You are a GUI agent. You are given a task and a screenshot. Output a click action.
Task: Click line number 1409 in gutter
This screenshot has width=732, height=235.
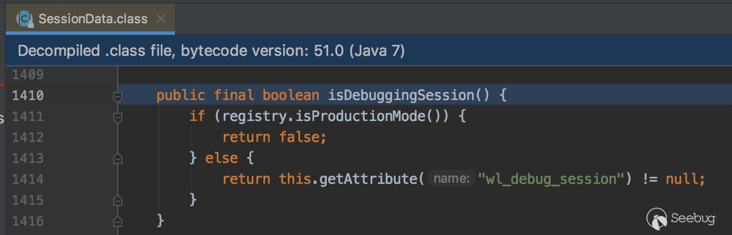(x=28, y=74)
